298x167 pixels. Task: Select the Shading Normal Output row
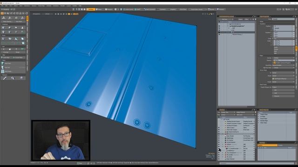[x=236, y=122]
